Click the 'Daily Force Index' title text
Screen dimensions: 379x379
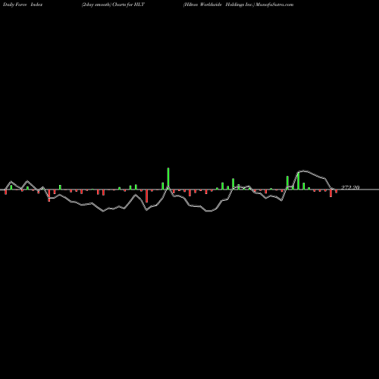click(x=23, y=5)
